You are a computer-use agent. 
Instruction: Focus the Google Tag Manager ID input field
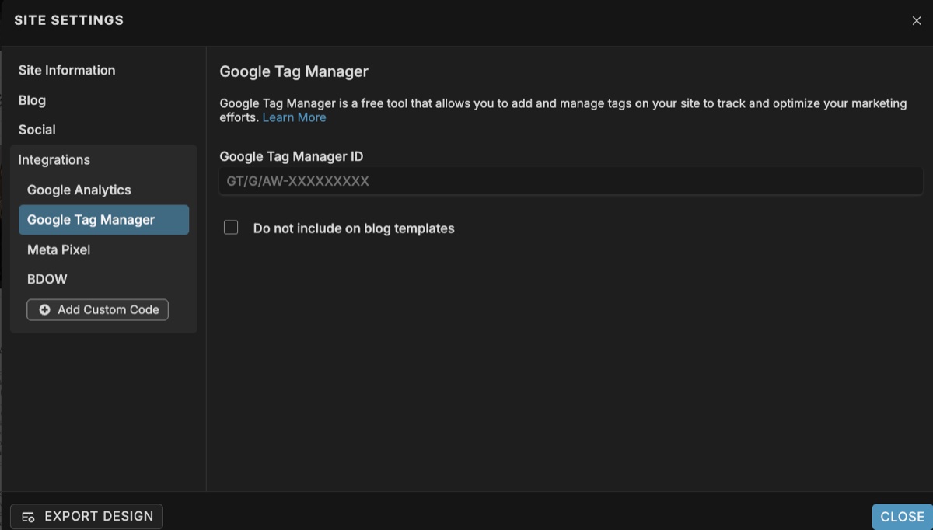(571, 181)
